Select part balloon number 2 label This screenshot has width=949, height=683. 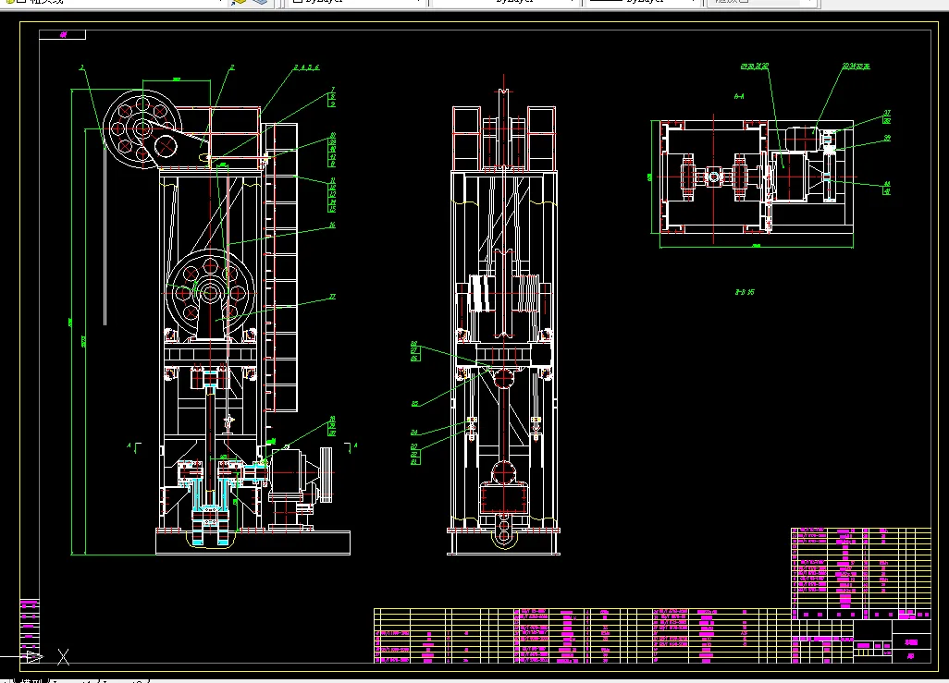coord(232,67)
